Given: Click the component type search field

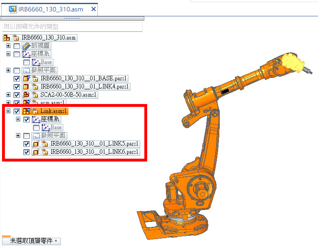Looking at the screenshot, I should pyautogui.click(x=72, y=27).
